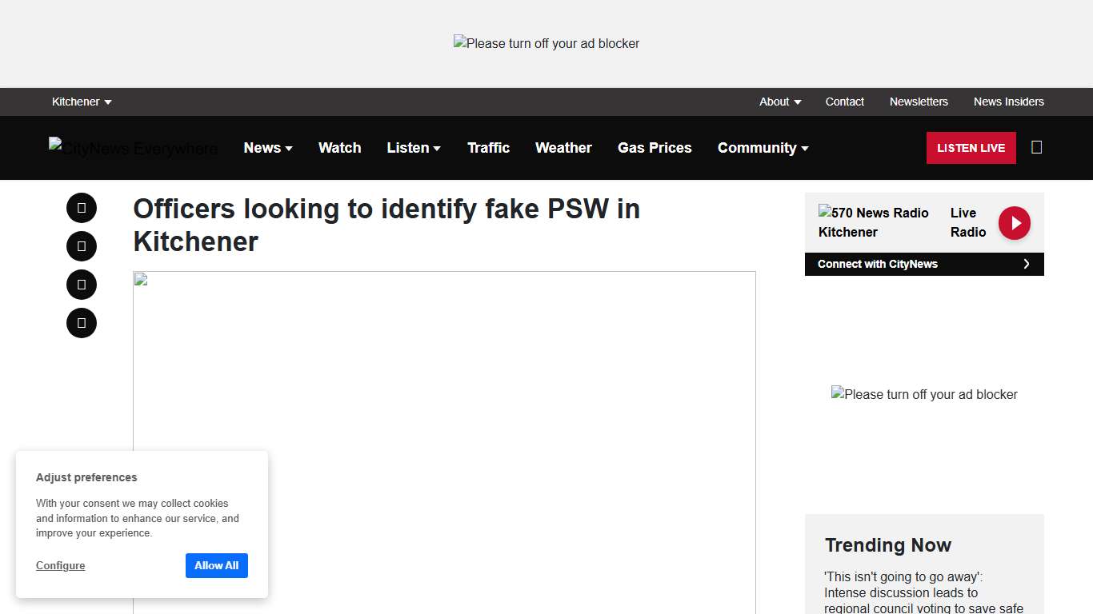This screenshot has width=1093, height=614.
Task: Click the red play button for Live Radio
Action: (x=1014, y=223)
